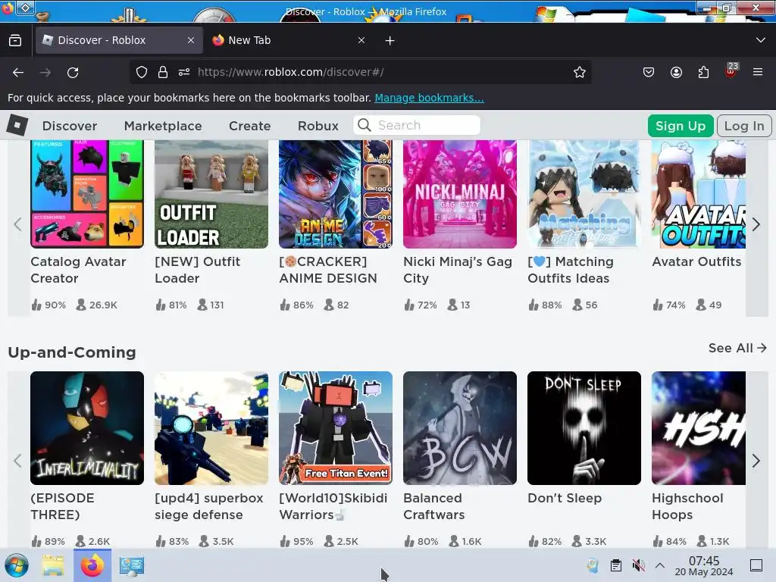
Task: Click the Catalog Avatar Creator title
Action: (x=78, y=270)
